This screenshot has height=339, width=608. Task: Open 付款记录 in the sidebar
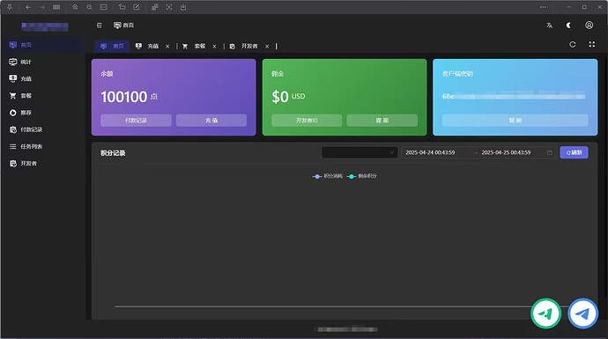click(x=43, y=129)
